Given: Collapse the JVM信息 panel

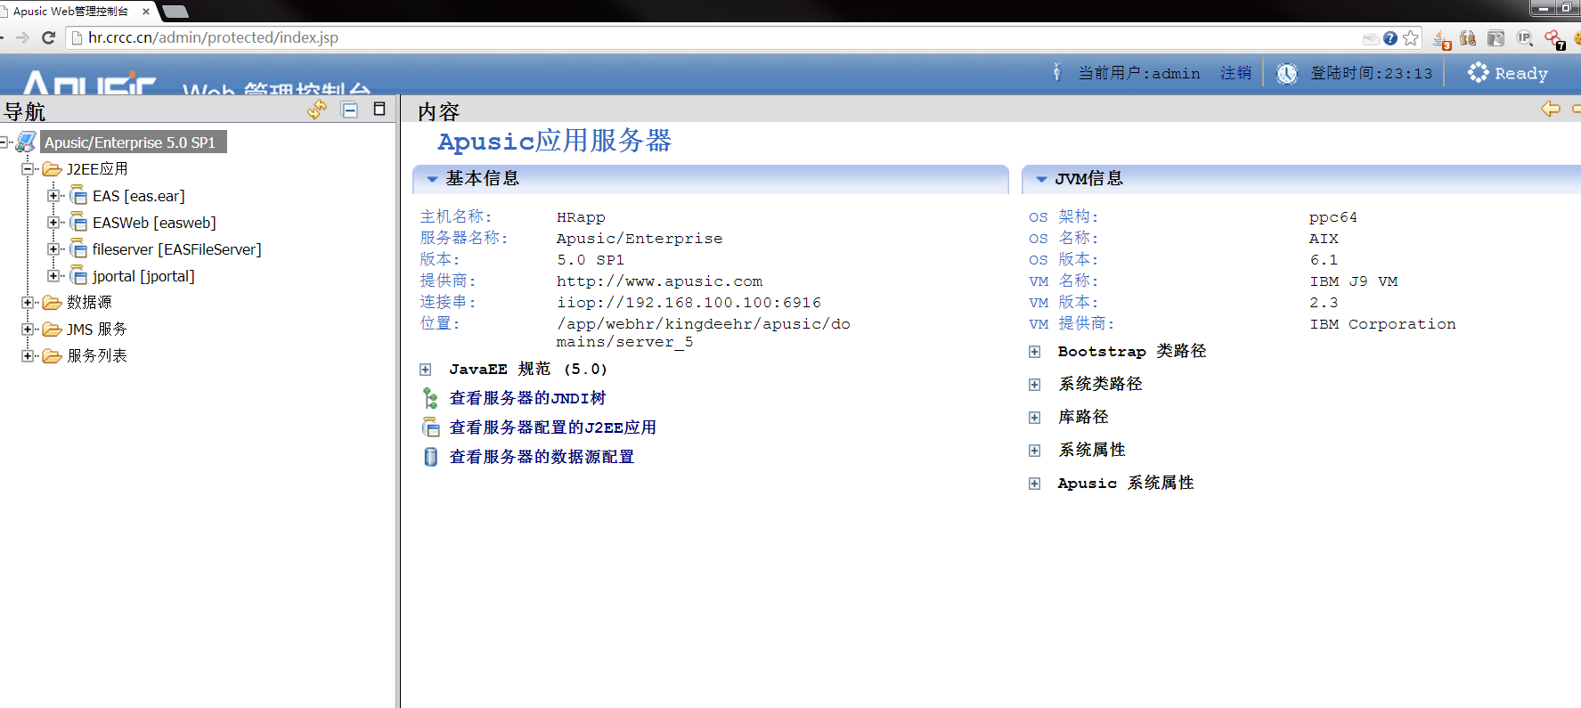Looking at the screenshot, I should coord(1041,179).
